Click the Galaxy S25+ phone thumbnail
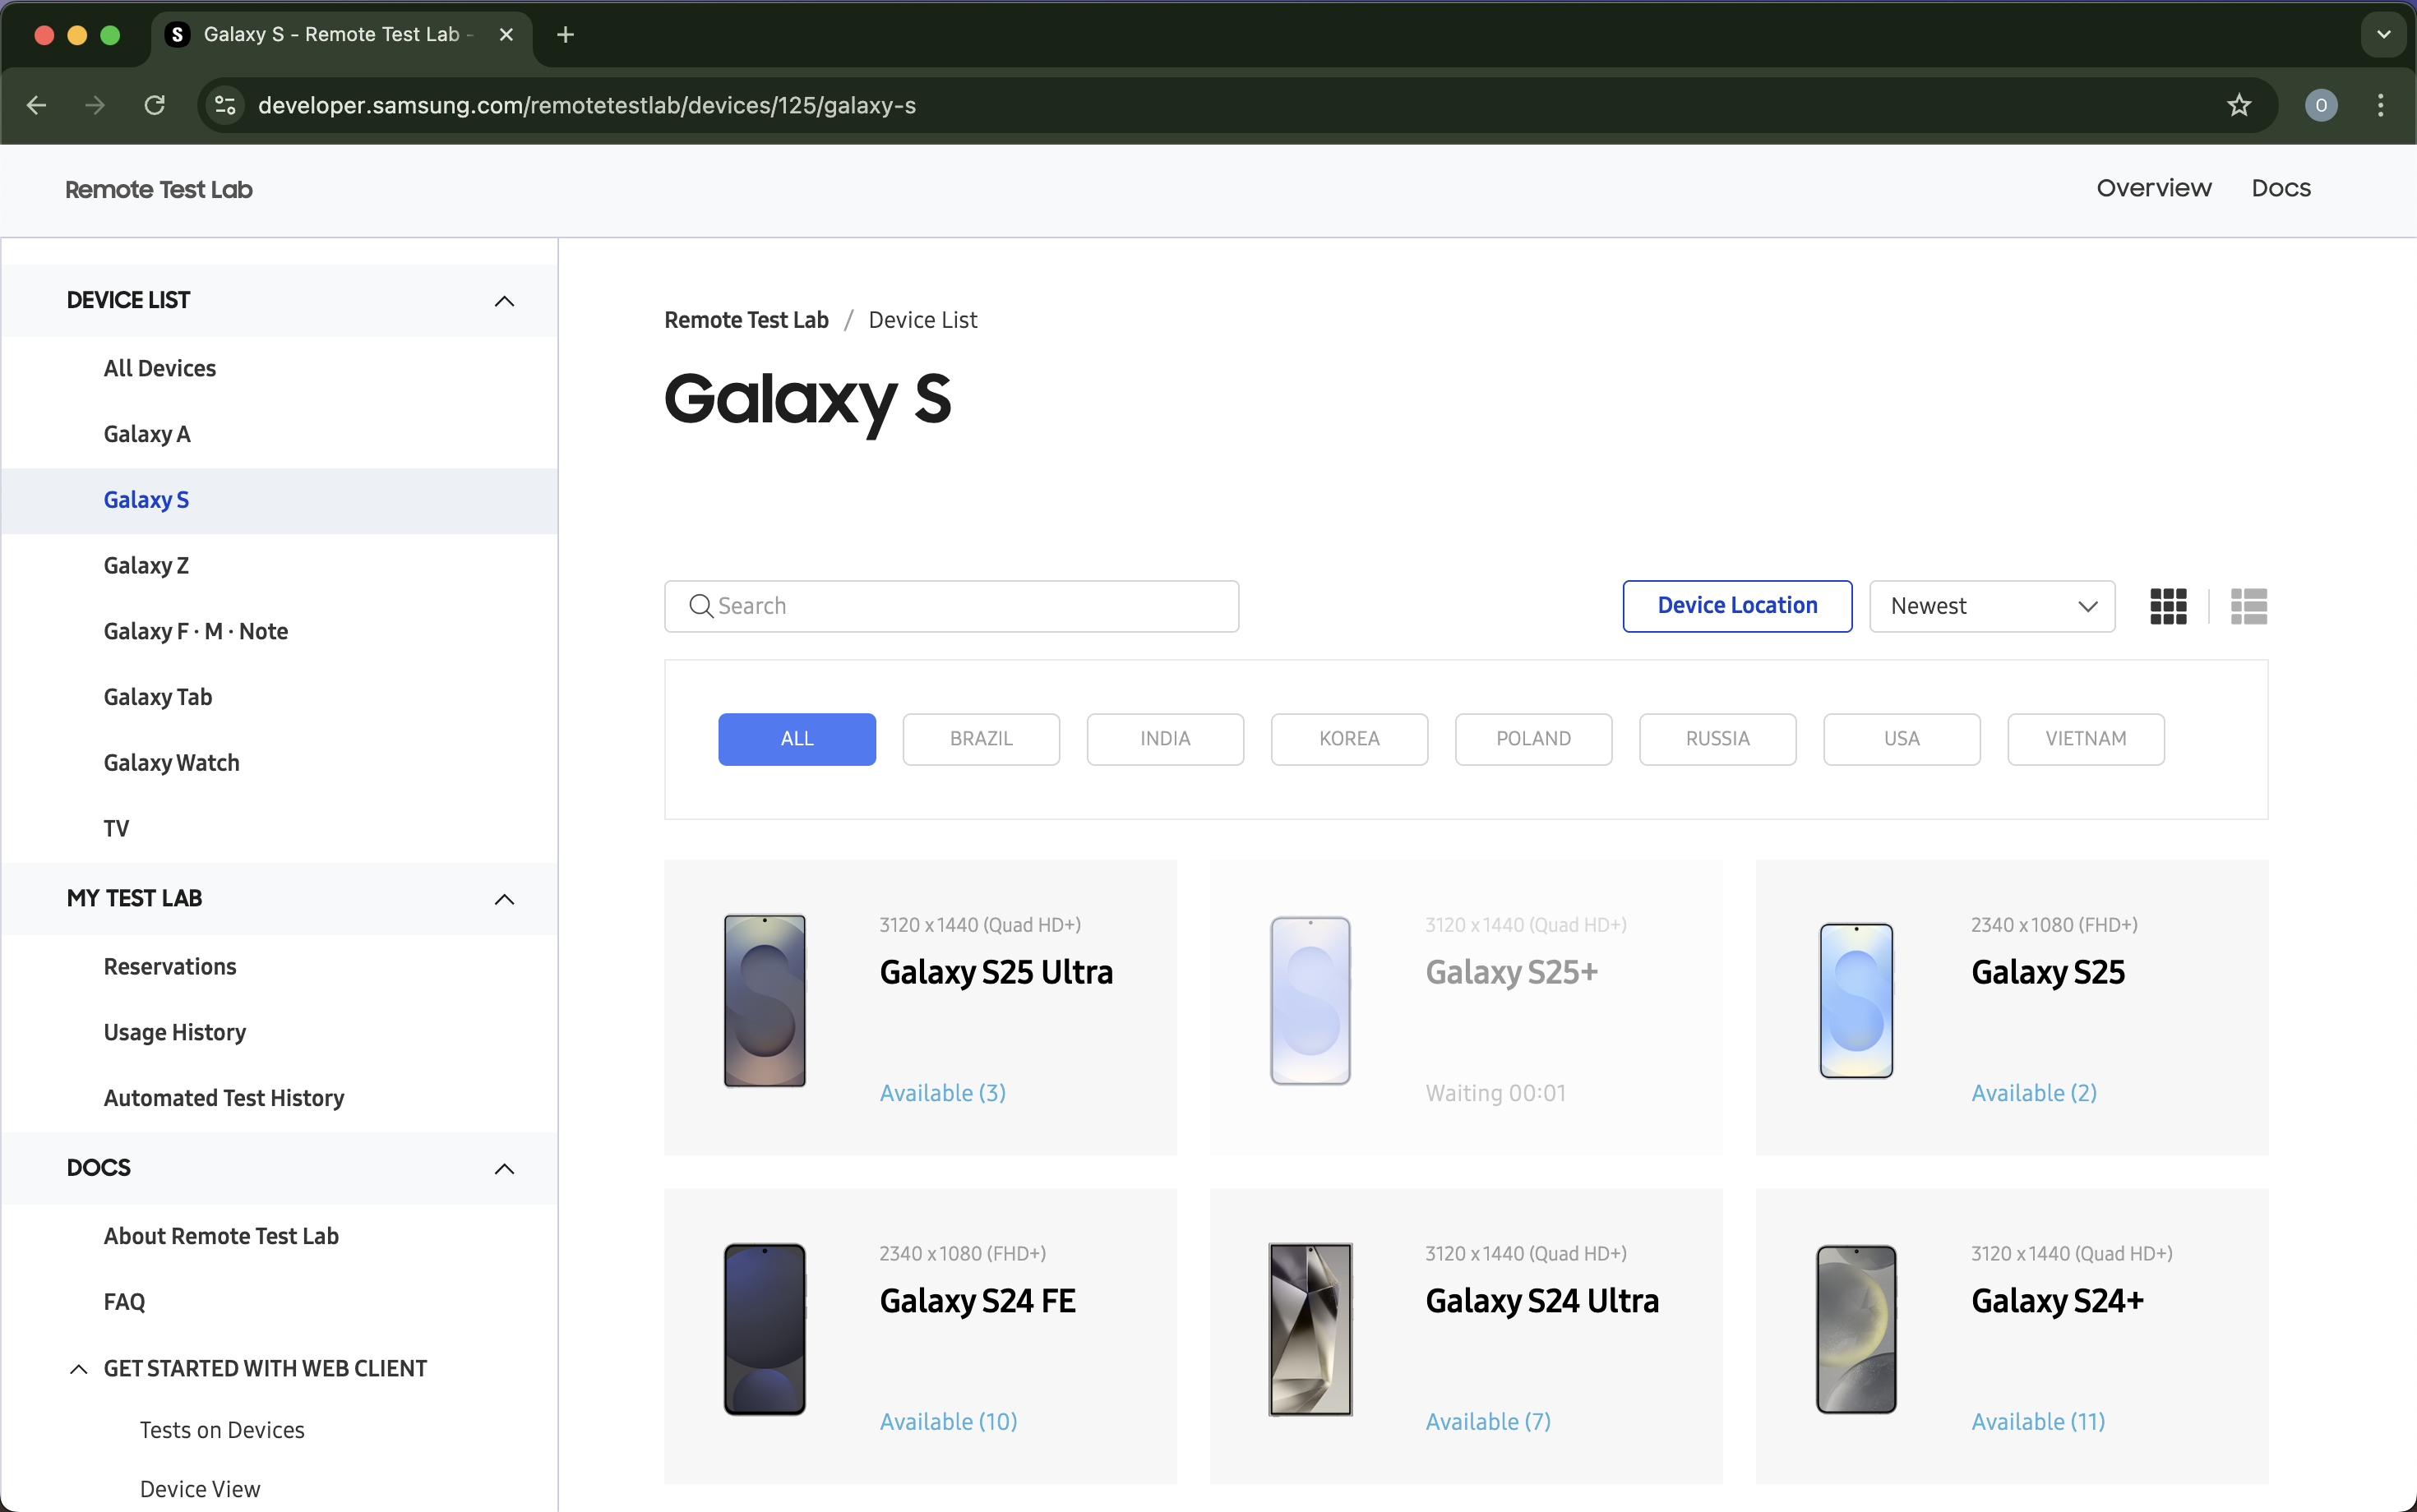The height and width of the screenshot is (1512, 2417). (x=1310, y=1001)
